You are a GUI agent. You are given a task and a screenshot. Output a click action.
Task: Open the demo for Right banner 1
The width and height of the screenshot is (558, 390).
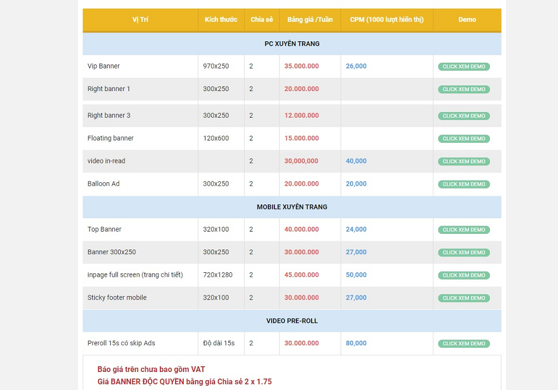click(463, 89)
